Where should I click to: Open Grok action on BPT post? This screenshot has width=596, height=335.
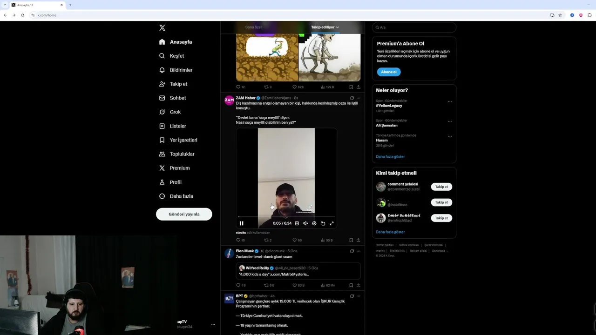(352, 296)
